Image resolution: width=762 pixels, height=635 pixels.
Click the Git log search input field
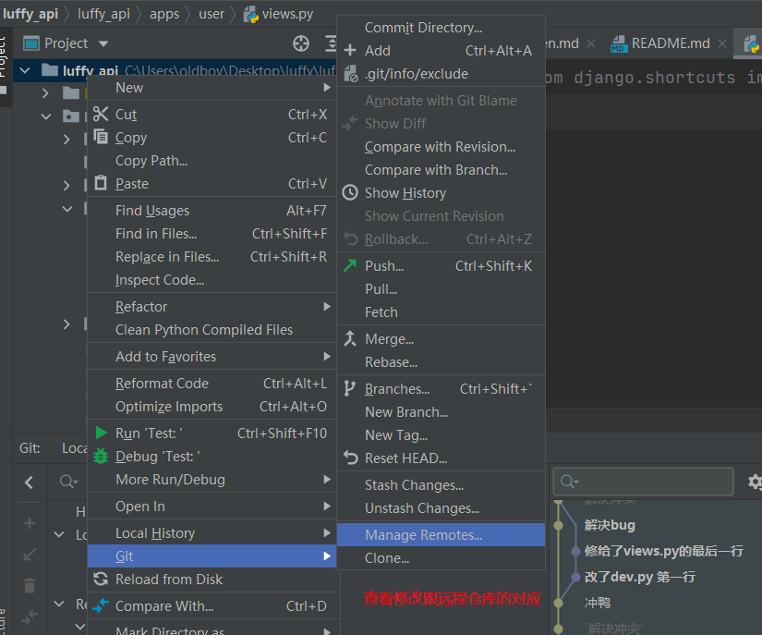pos(643,482)
